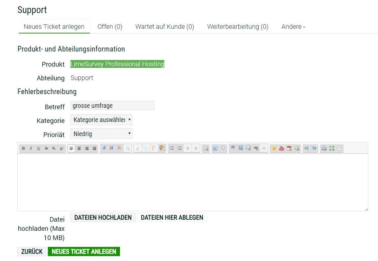The height and width of the screenshot is (261, 378).
Task: Set right-to-left text direction
Action: (314, 148)
